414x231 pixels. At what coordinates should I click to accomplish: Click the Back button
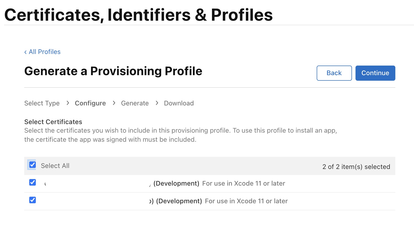coord(334,73)
